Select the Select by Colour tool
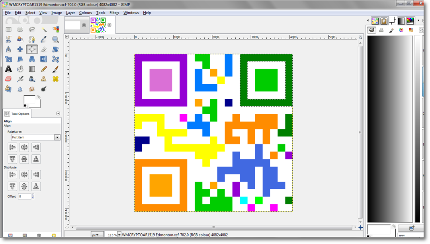The width and height of the screenshot is (430, 244). [x=55, y=29]
